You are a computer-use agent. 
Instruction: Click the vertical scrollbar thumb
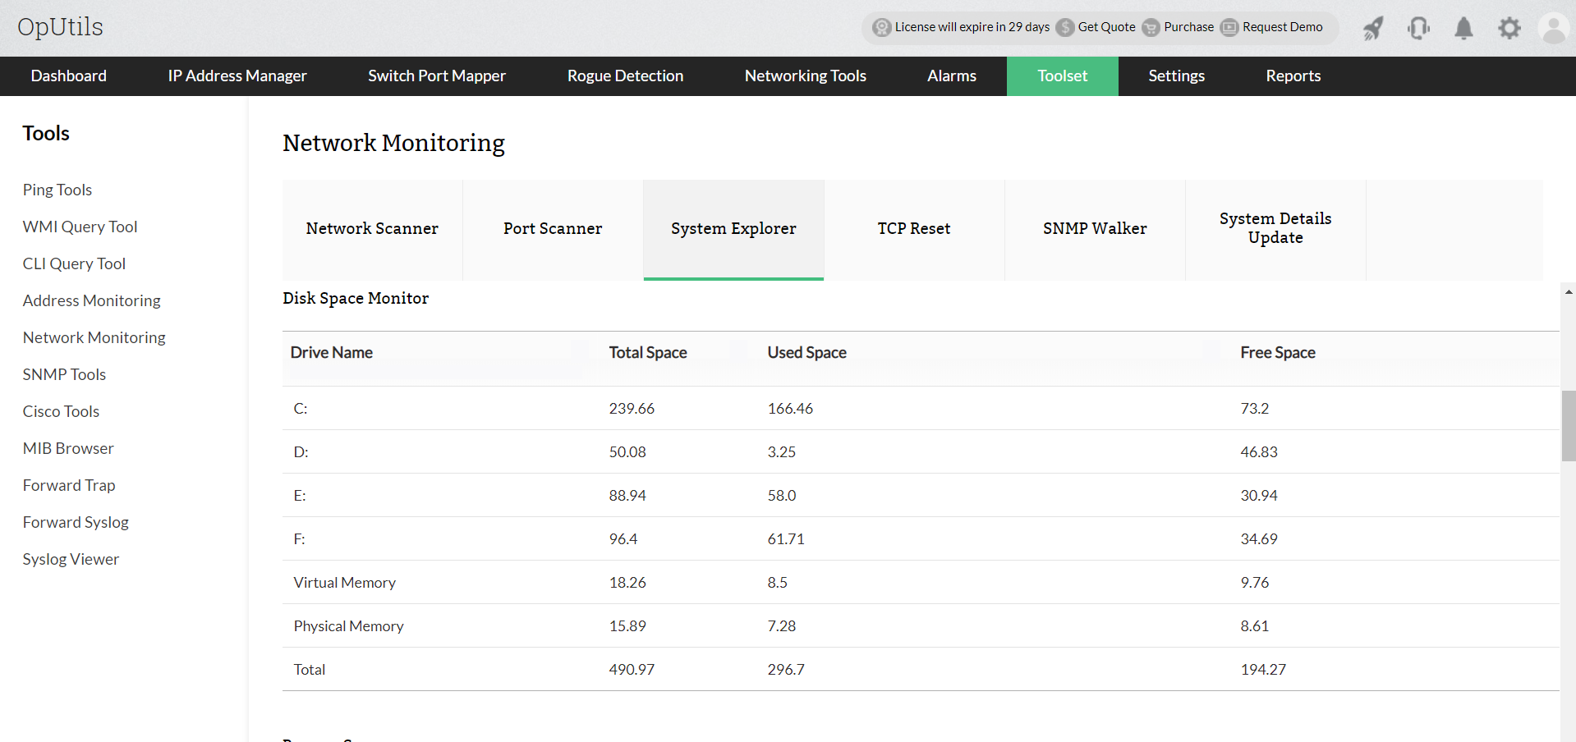[x=1569, y=426]
